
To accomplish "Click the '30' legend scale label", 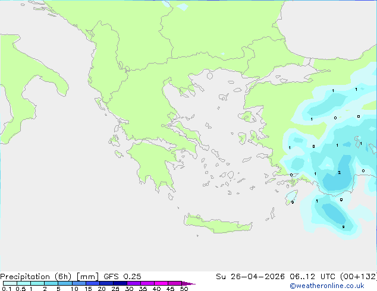I will [129, 289].
